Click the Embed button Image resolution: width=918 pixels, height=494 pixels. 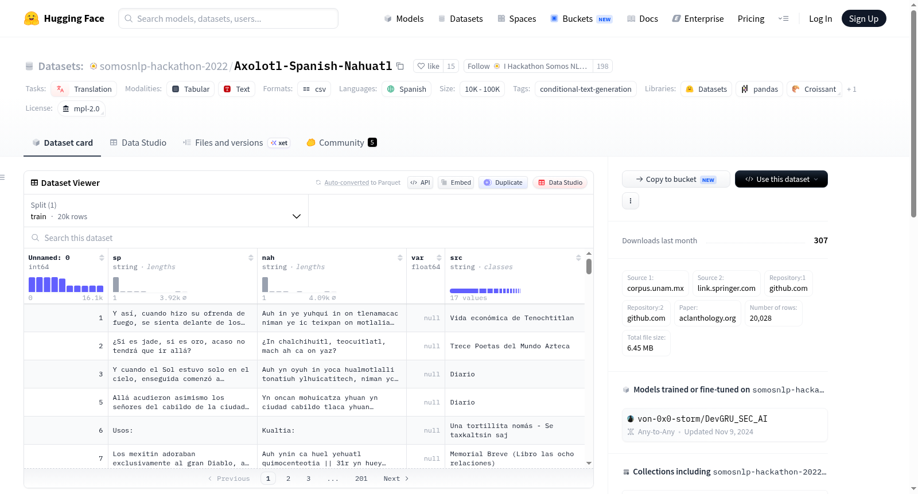(456, 182)
